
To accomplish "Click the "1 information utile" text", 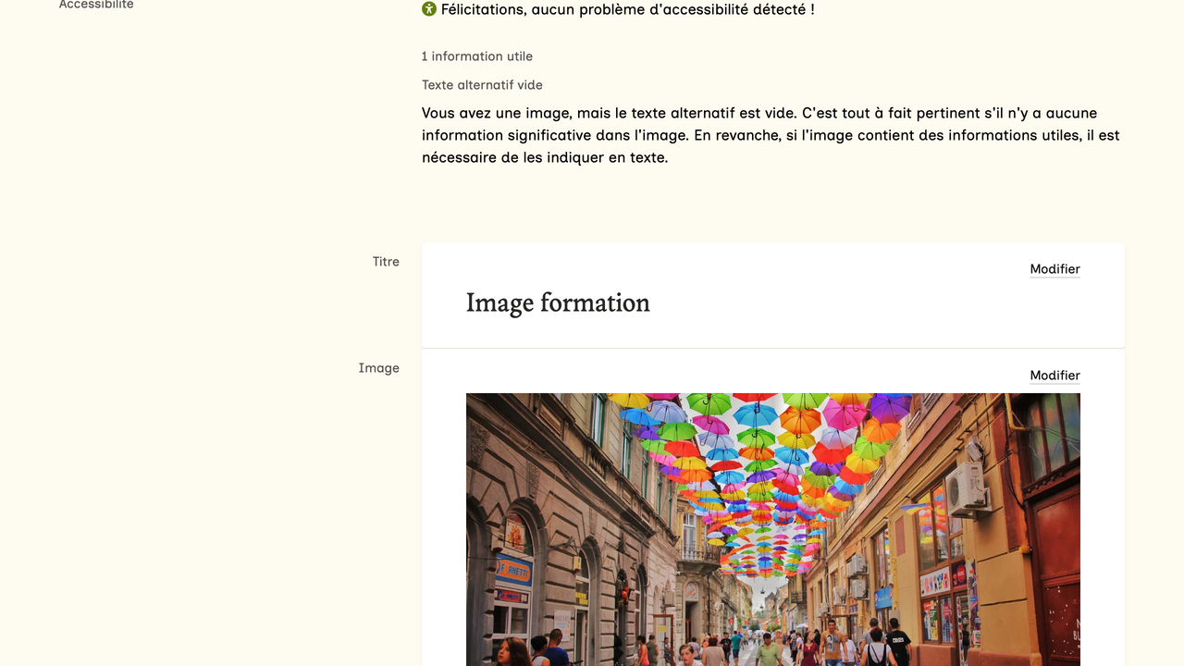I will (477, 56).
